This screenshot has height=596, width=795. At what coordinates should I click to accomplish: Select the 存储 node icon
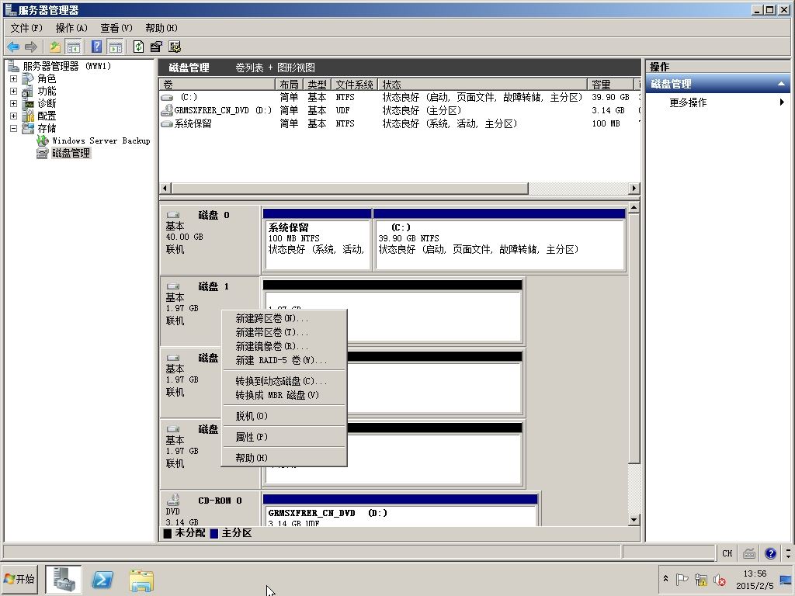coord(28,128)
